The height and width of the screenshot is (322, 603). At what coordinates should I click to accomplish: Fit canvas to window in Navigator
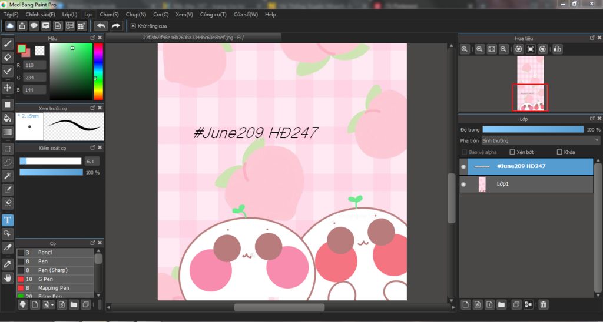click(x=492, y=49)
